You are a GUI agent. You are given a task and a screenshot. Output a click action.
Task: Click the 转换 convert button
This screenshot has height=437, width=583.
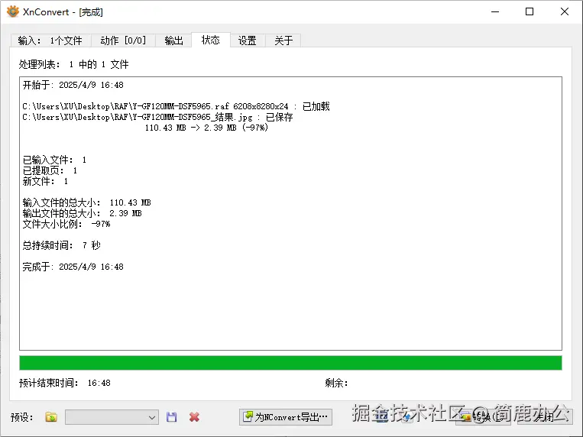pos(484,417)
